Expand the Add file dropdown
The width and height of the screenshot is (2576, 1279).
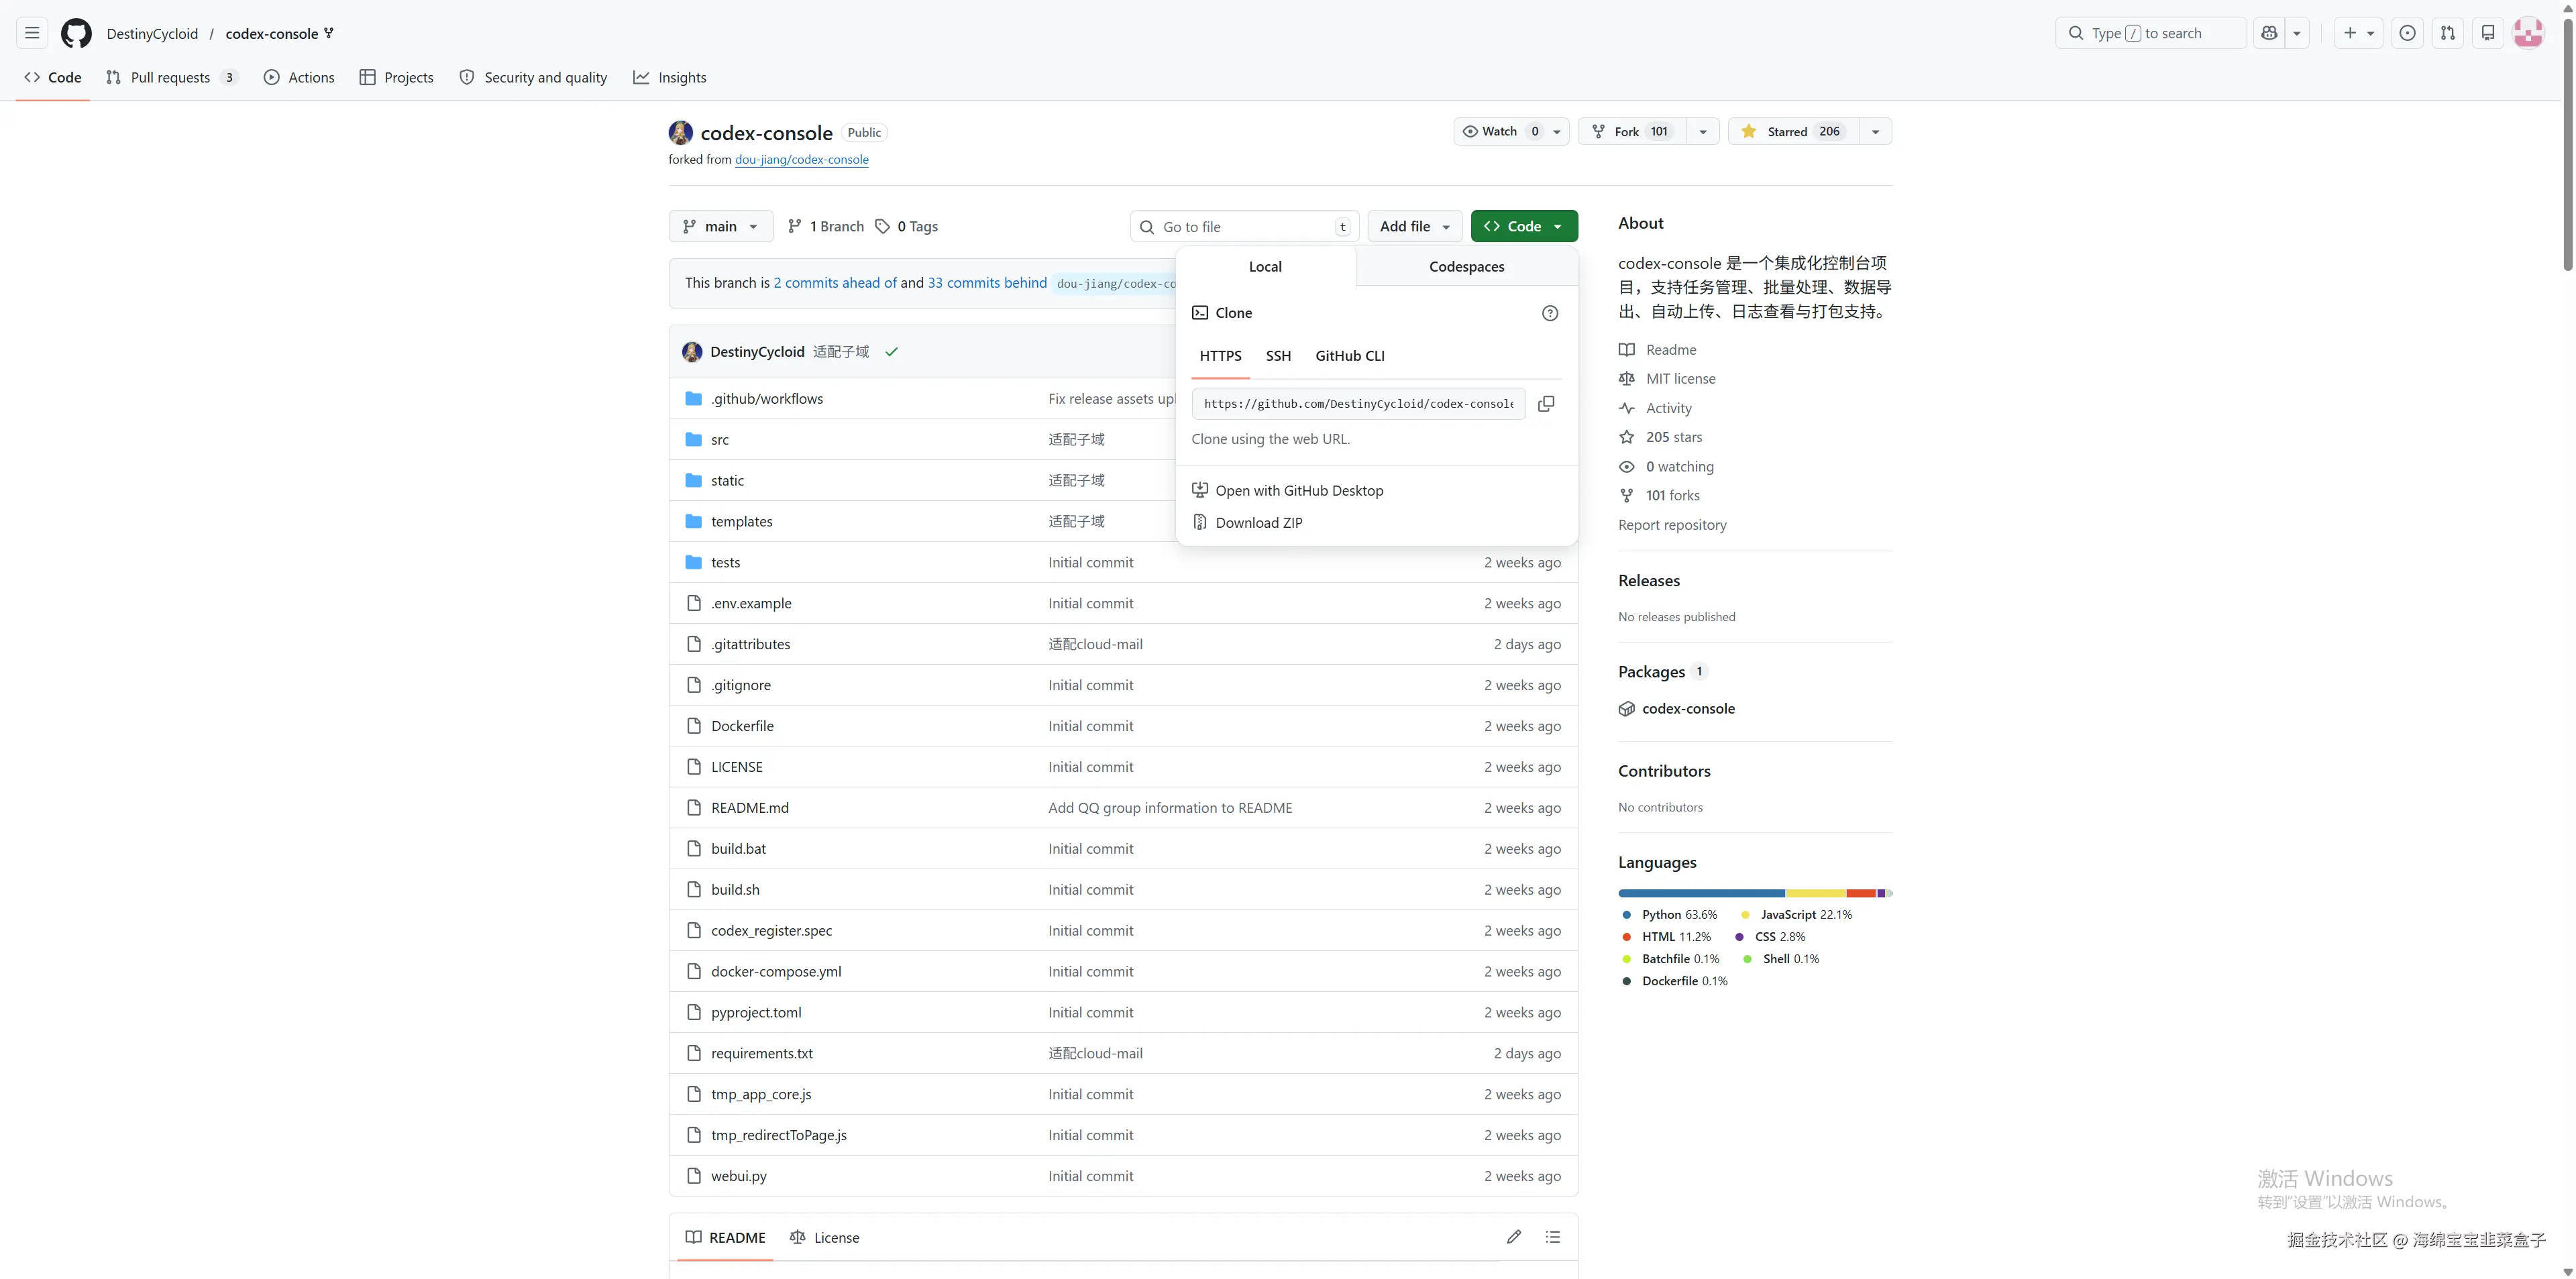(1414, 226)
